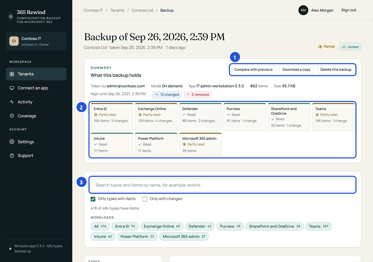Image resolution: width=373 pixels, height=262 pixels.
Task: Open Support in the sidebar
Action: click(36, 155)
